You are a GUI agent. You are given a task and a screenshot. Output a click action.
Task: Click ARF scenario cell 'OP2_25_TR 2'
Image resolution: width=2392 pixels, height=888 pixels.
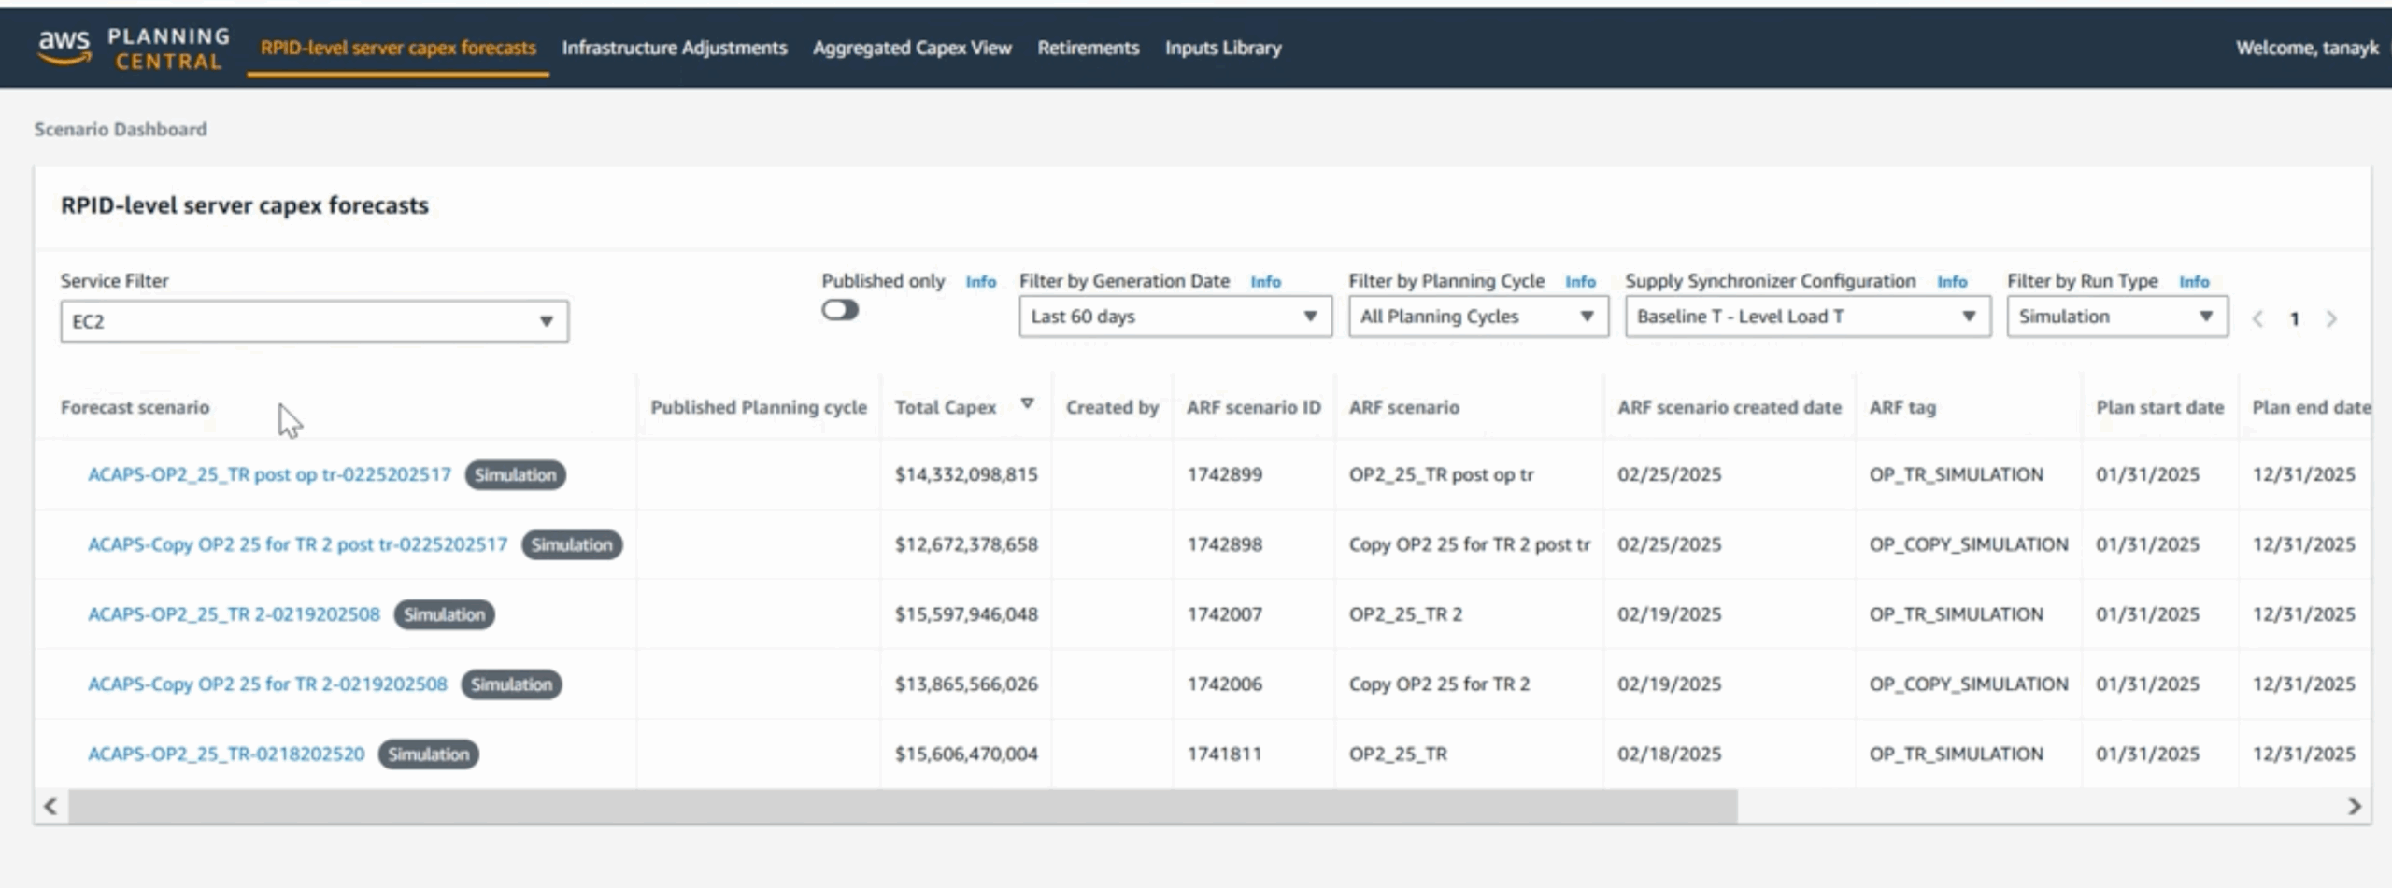1405,614
